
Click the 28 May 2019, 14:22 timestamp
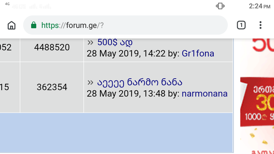point(126,54)
